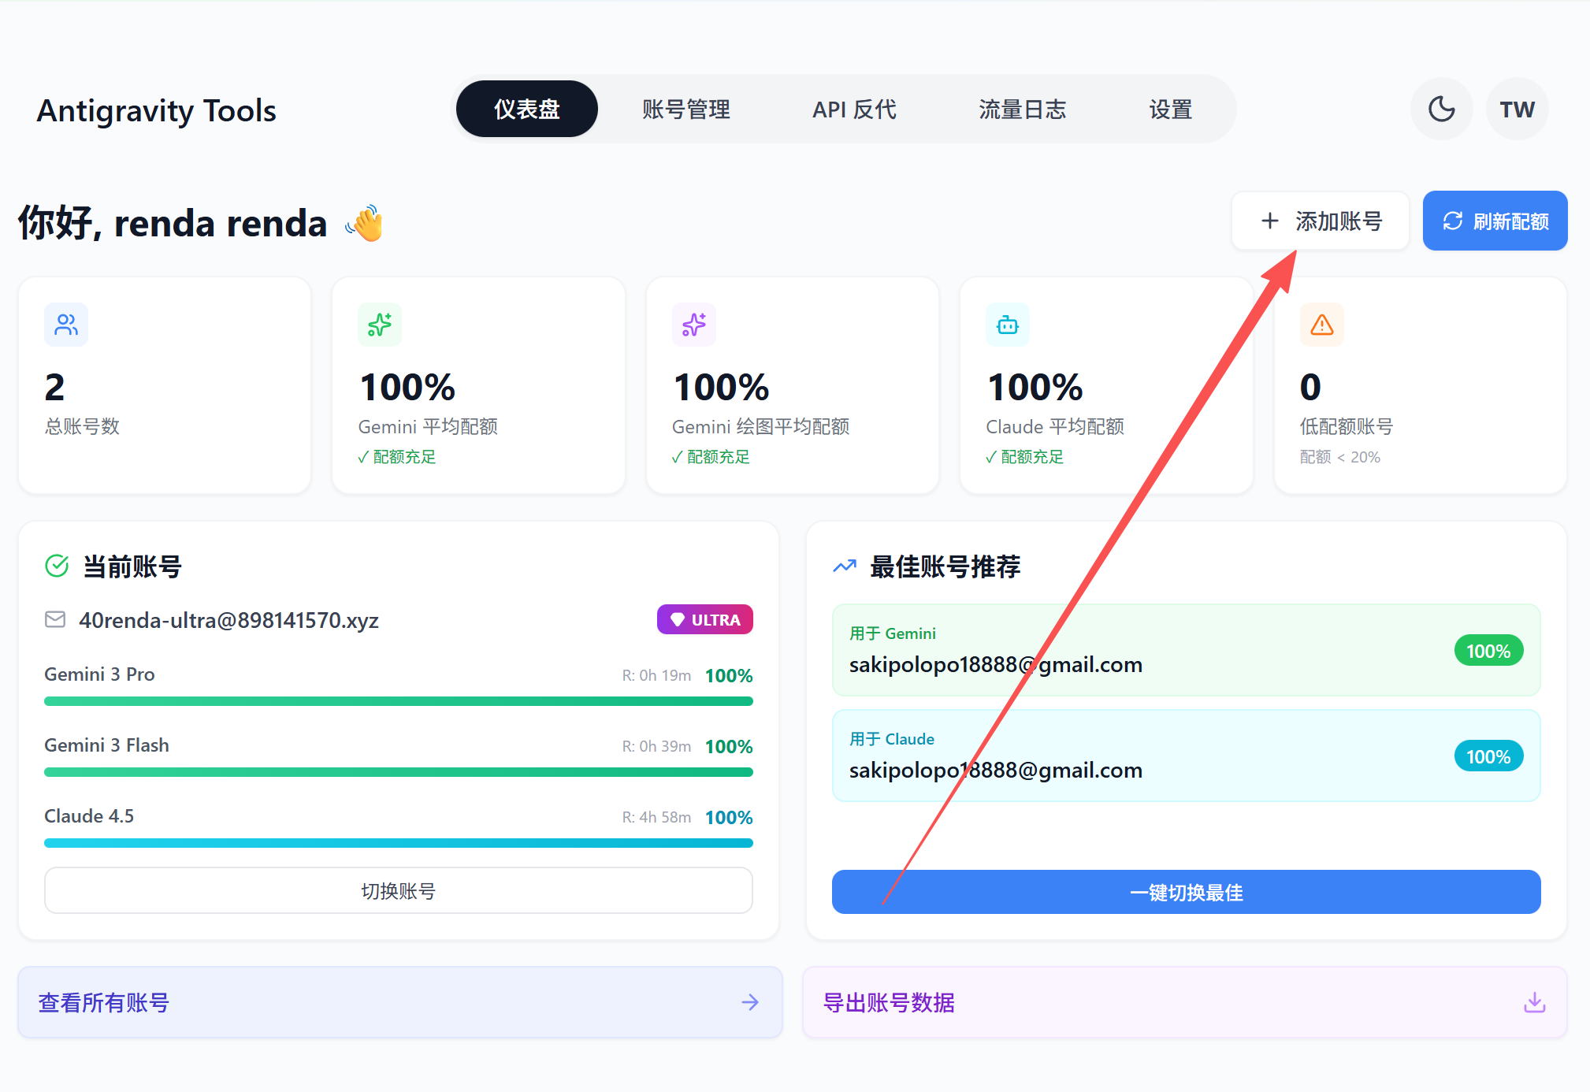Toggle dark mode moon icon
Viewport: 1590px width, 1092px height.
[x=1441, y=109]
